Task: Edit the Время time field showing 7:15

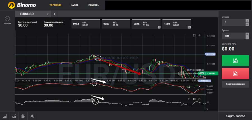Action: (x=234, y=36)
